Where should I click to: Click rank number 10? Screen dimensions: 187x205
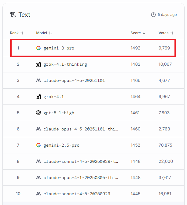pos(18,194)
